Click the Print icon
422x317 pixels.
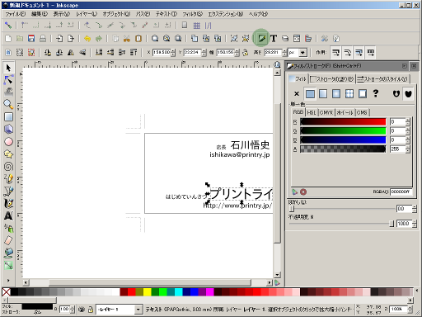(x=43, y=39)
